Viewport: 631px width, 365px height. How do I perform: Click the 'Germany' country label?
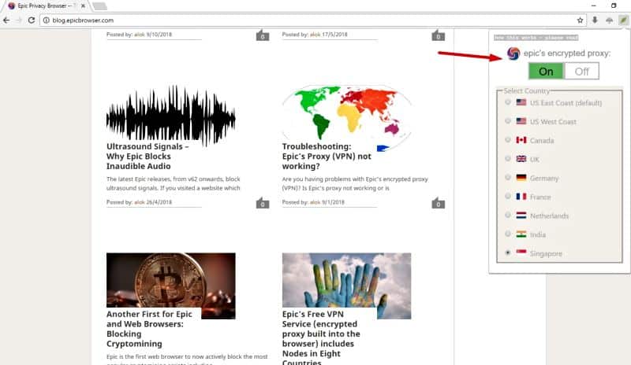[x=544, y=179]
